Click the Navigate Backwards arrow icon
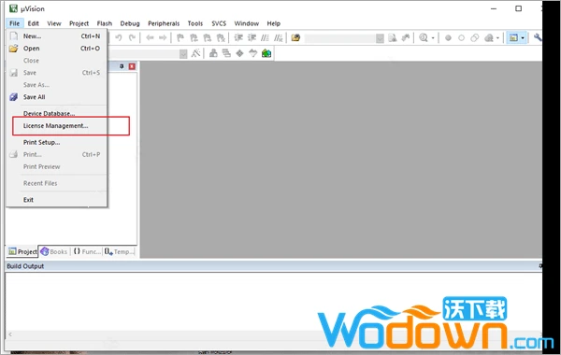 pyautogui.click(x=150, y=38)
